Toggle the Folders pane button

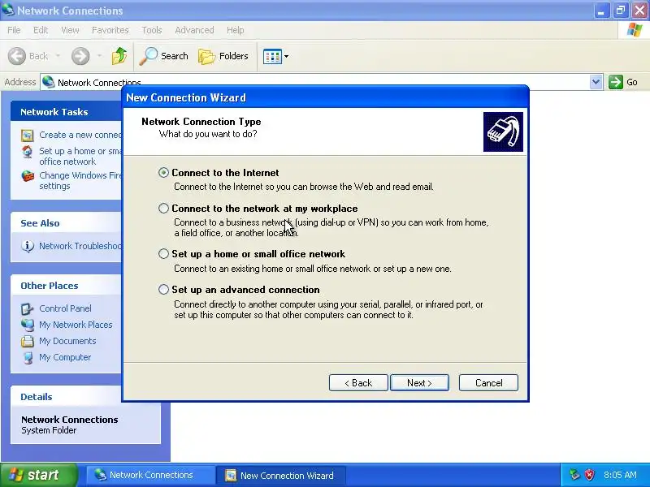point(223,56)
